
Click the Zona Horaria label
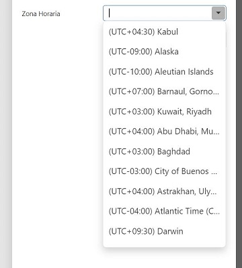(x=41, y=13)
